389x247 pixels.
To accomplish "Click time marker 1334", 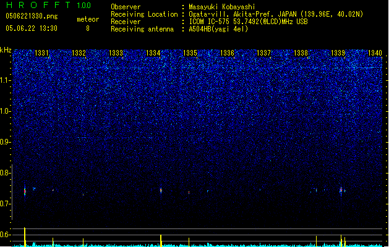I will coord(153,52).
